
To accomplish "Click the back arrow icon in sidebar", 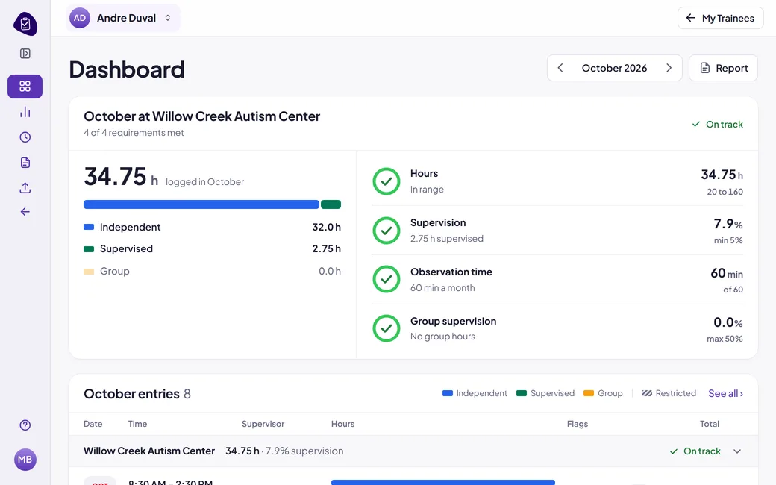I will [25, 212].
